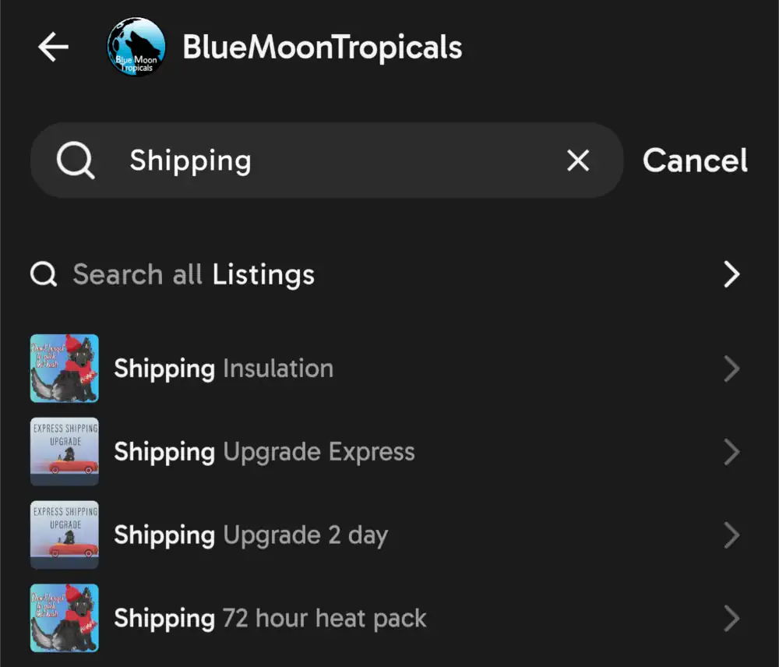
Task: Open Search all Listings link
Action: tap(193, 274)
